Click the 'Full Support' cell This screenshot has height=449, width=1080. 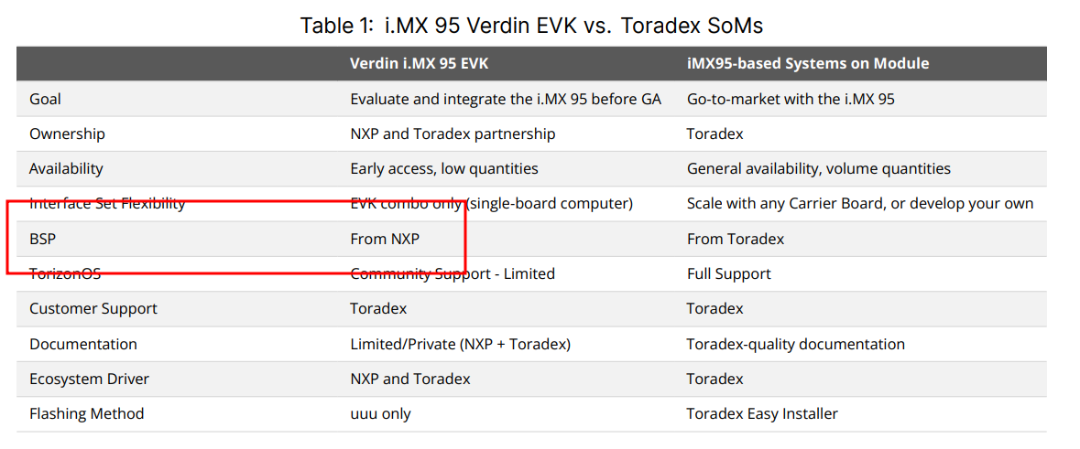click(729, 273)
